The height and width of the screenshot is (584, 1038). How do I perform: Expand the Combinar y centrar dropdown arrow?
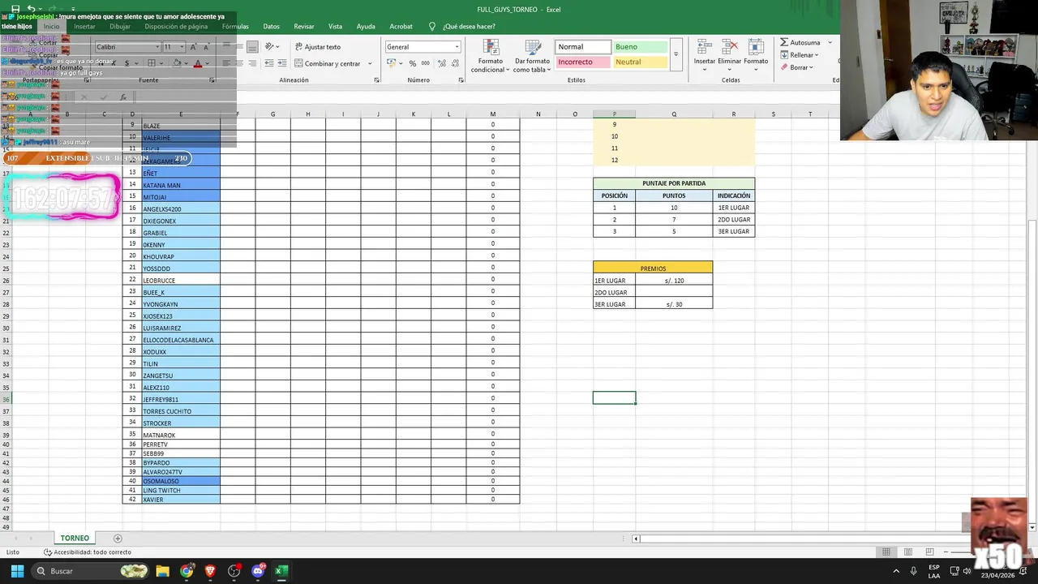click(x=370, y=63)
